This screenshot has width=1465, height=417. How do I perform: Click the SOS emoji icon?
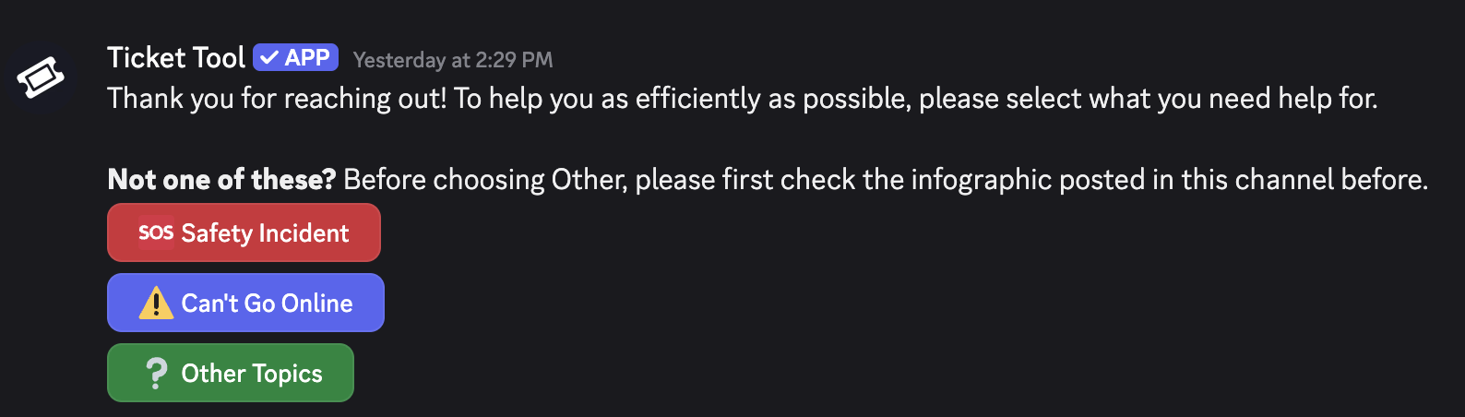(156, 233)
